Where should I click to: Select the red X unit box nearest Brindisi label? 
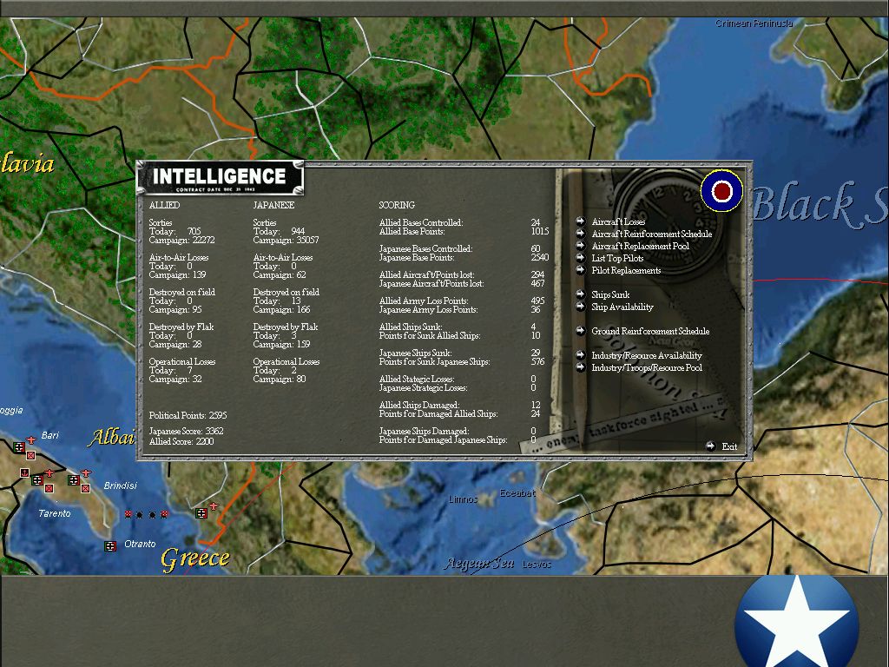click(86, 488)
